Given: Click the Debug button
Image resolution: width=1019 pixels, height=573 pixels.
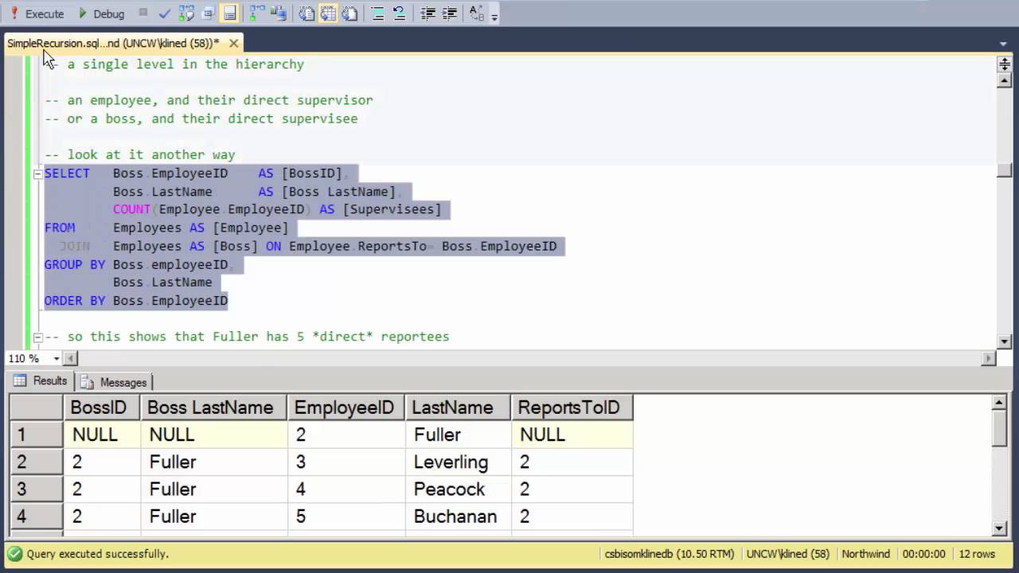Looking at the screenshot, I should click(101, 14).
